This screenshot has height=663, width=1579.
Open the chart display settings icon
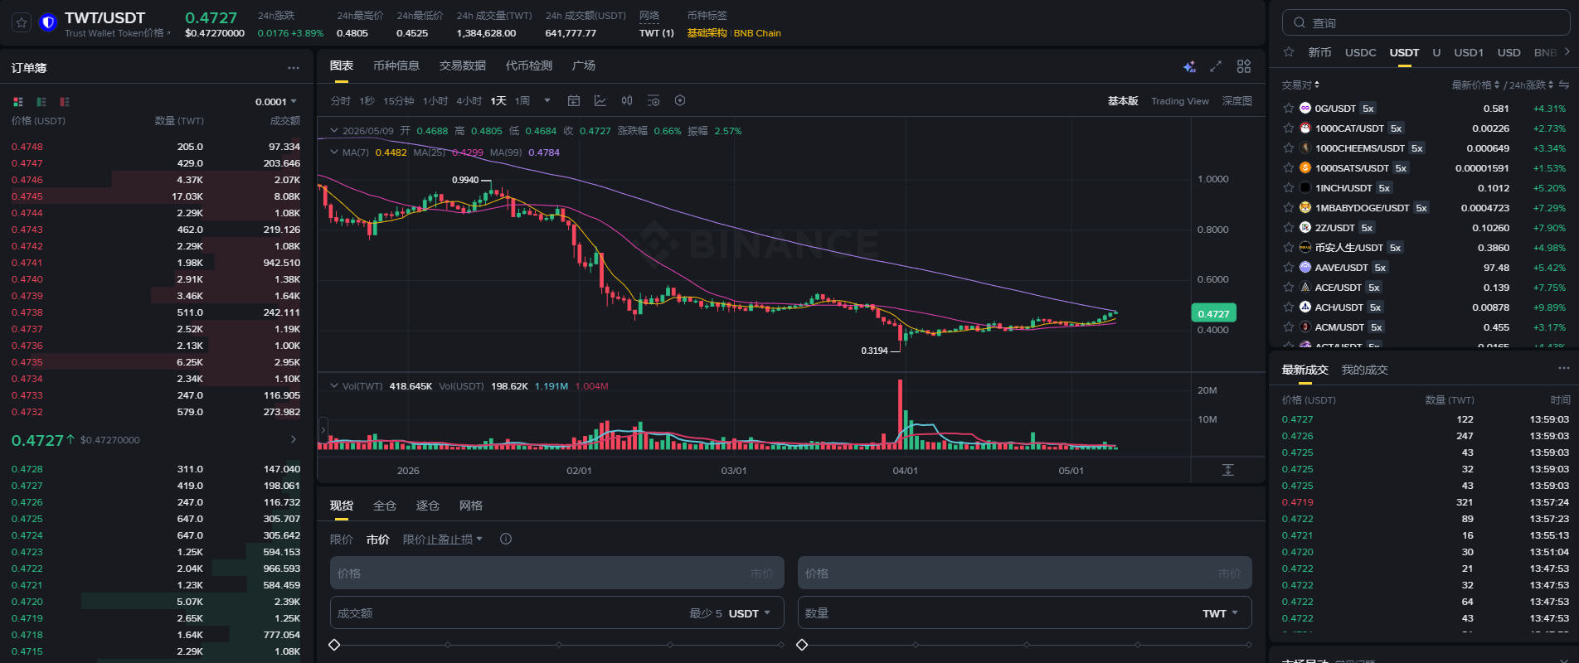point(653,101)
